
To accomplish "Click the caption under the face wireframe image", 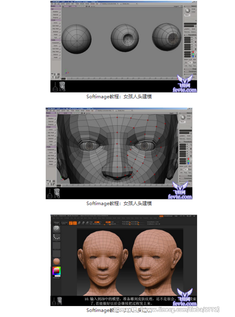I will pyautogui.click(x=119, y=203).
